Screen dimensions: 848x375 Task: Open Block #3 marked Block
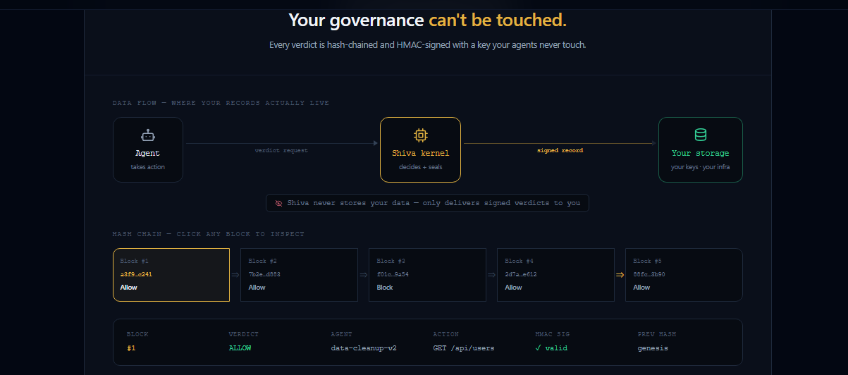pos(428,275)
